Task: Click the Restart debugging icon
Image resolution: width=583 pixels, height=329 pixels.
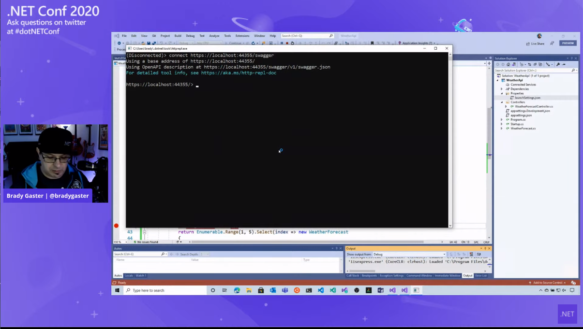Action: tap(292, 43)
